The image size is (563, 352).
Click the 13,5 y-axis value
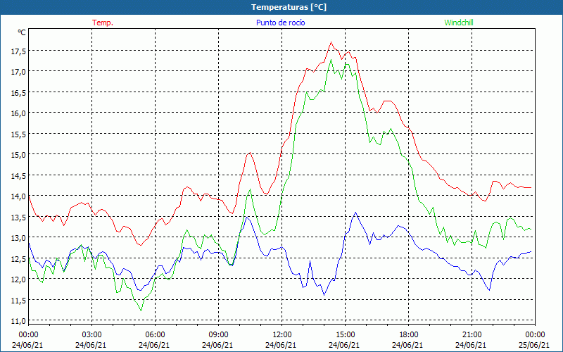pos(18,218)
